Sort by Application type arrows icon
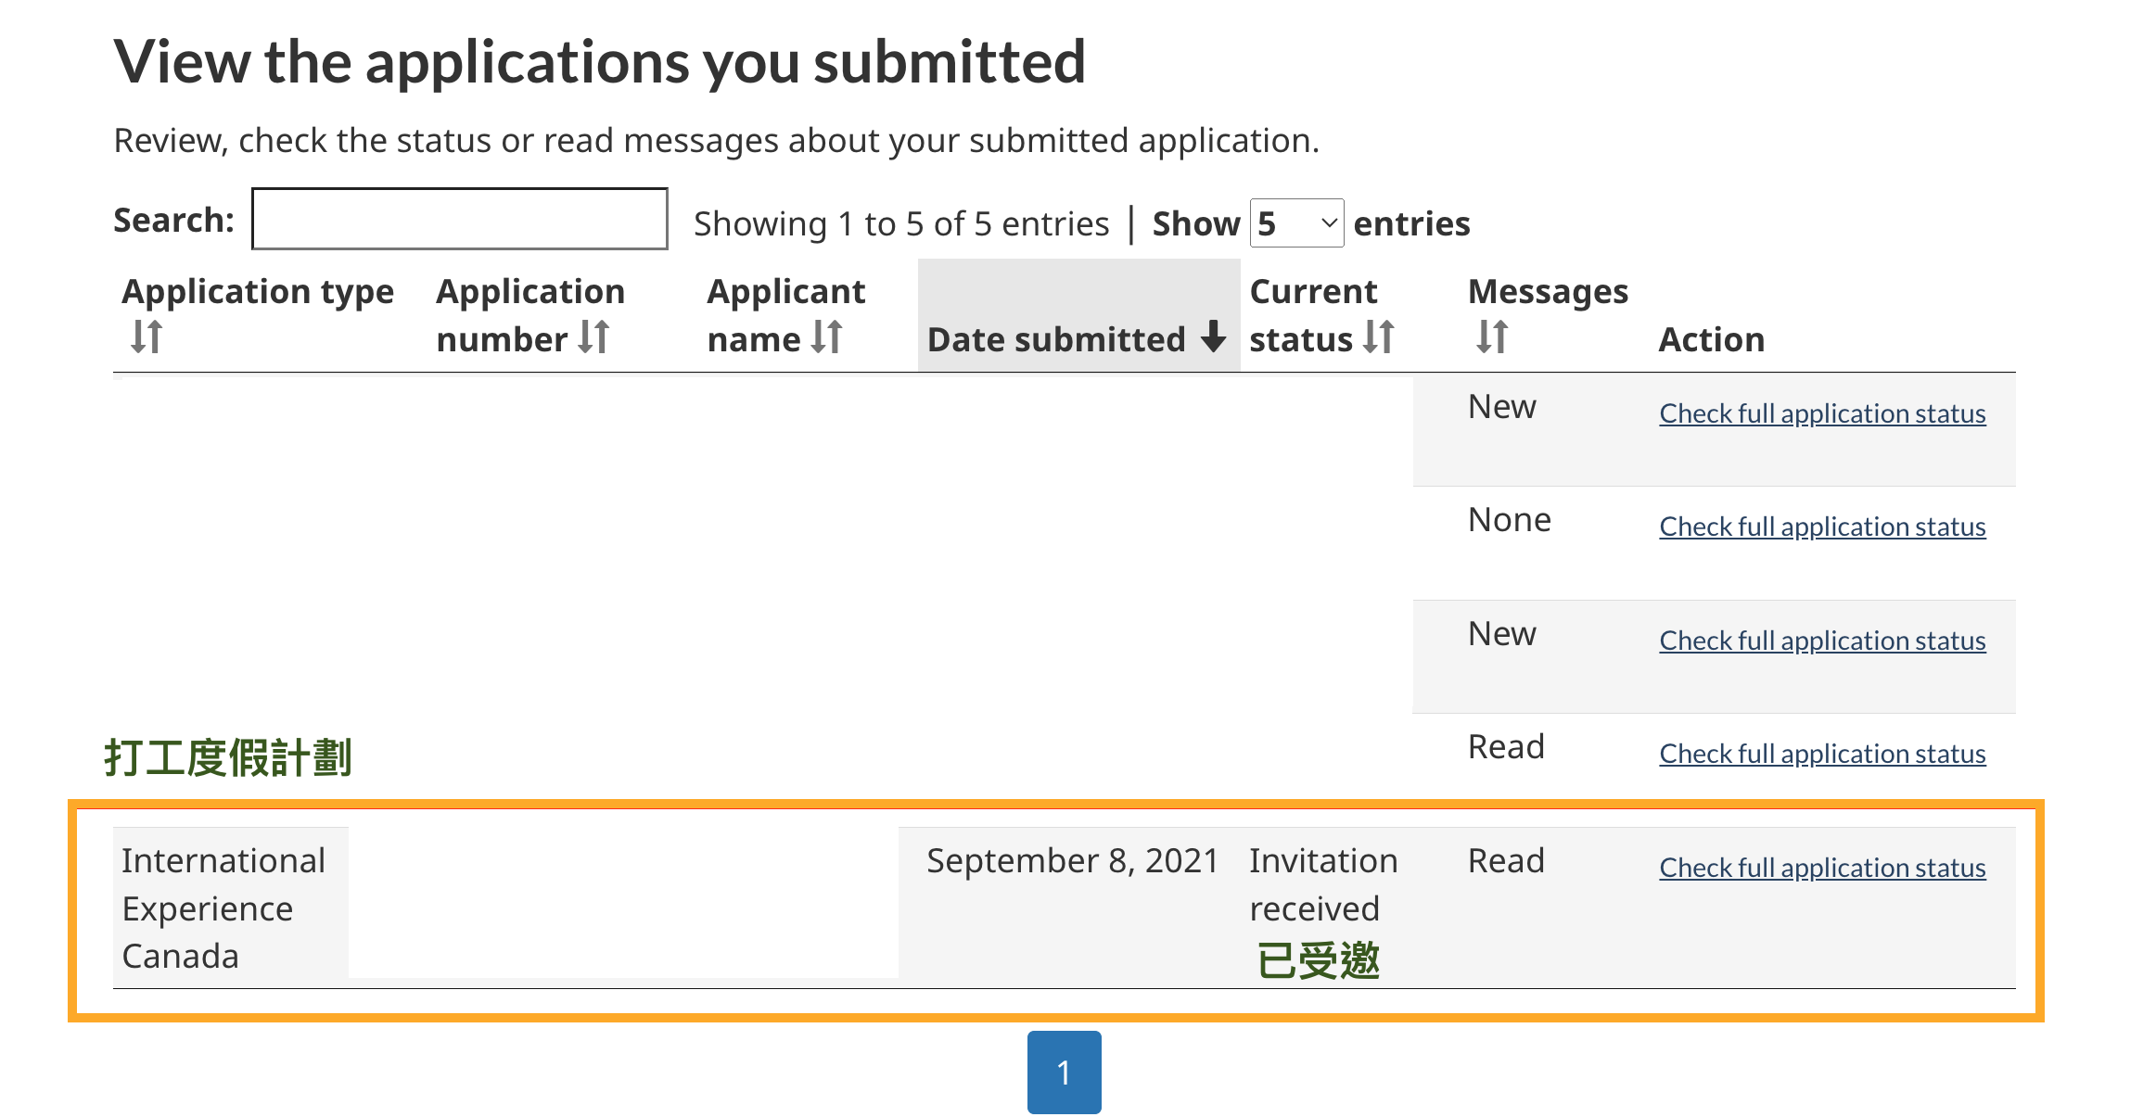This screenshot has height=1117, width=2156. [147, 336]
